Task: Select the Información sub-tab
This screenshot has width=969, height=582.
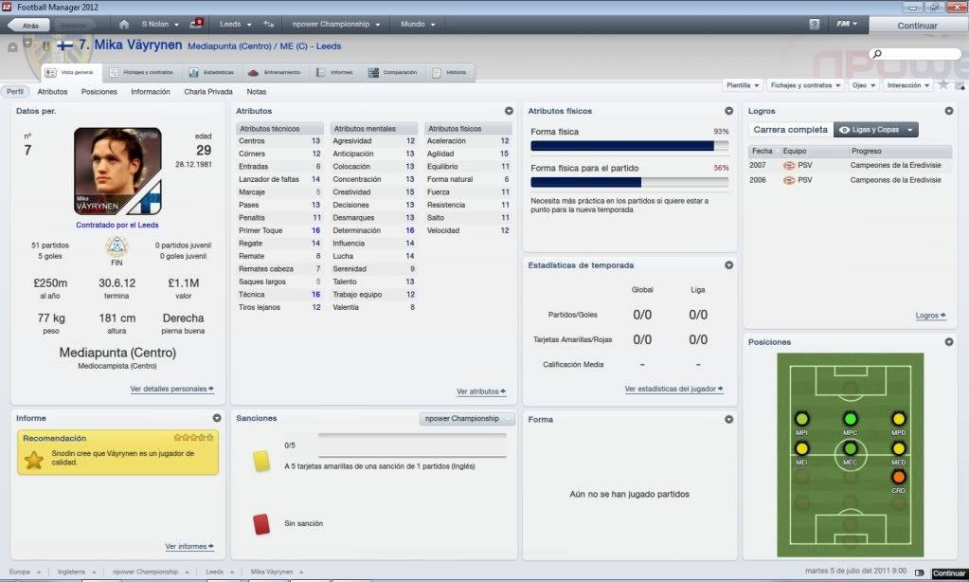Action: (151, 92)
